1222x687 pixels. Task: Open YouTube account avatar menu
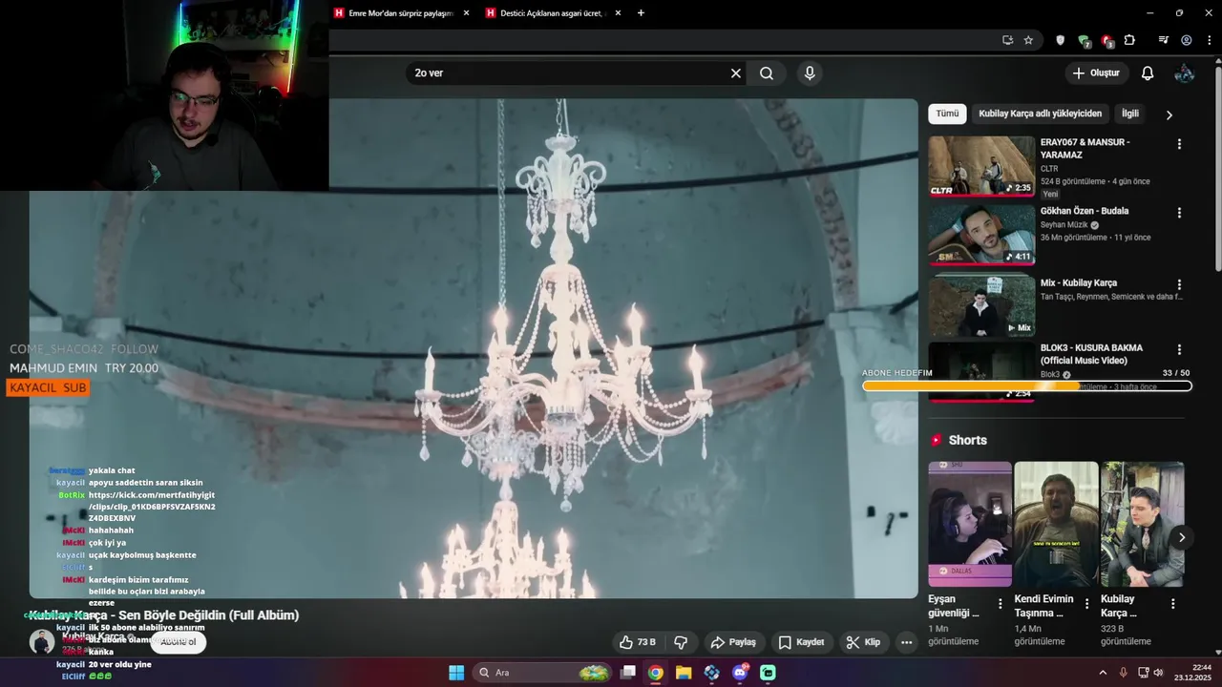[x=1184, y=73]
